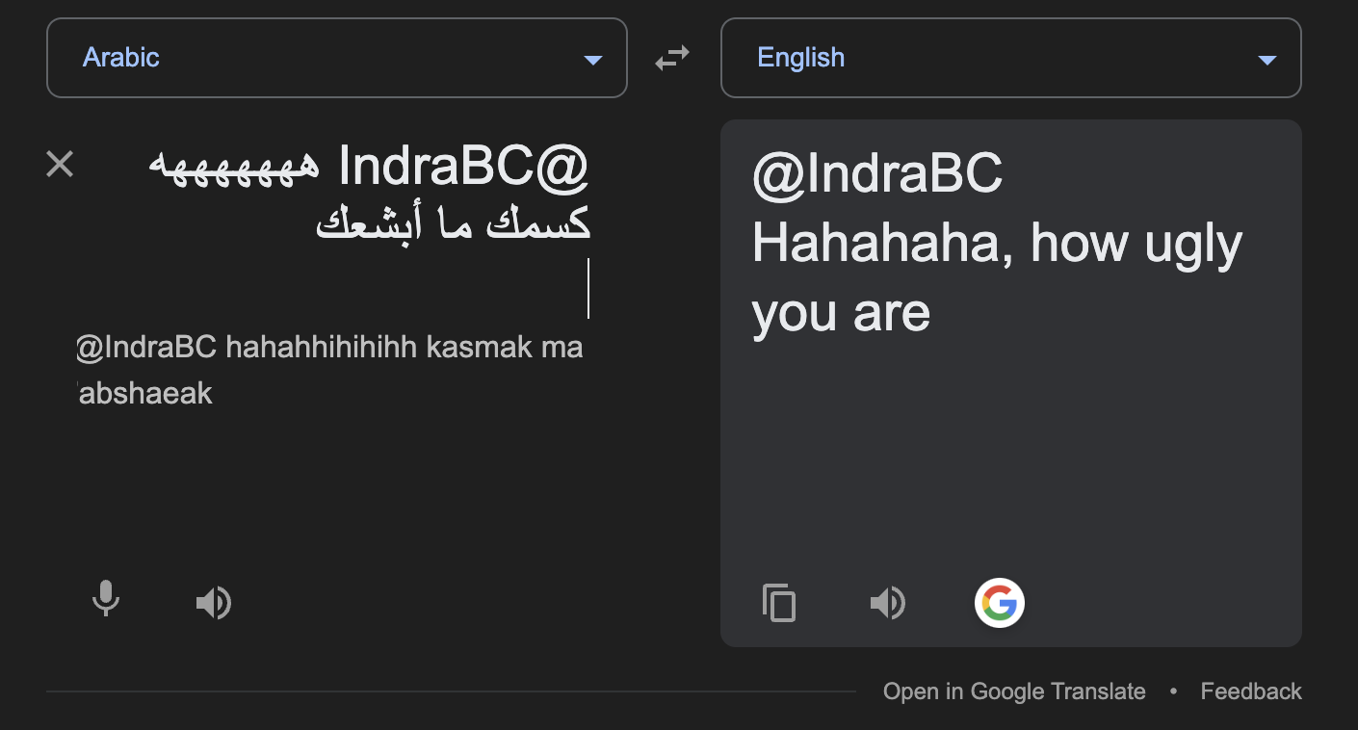Open the English target language dropdown
Viewport: 1358px width, 730px height.
(1010, 58)
